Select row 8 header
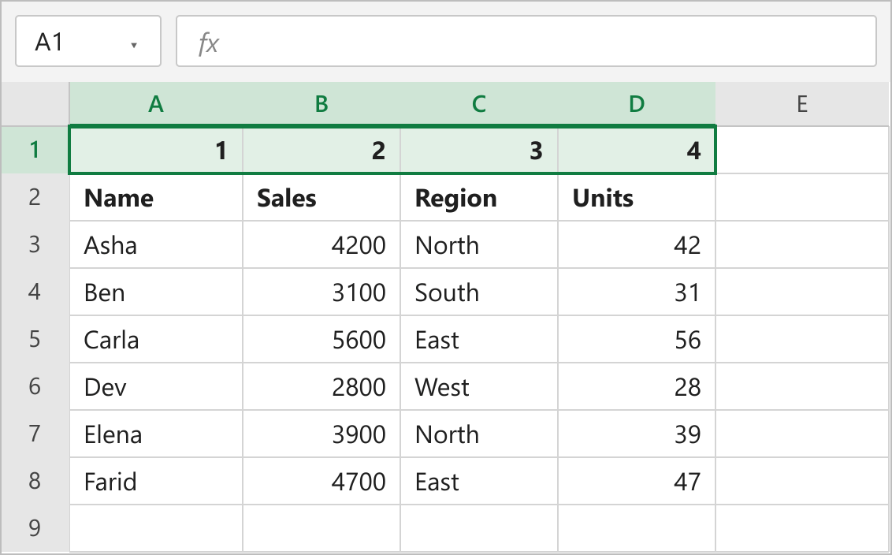 (35, 480)
